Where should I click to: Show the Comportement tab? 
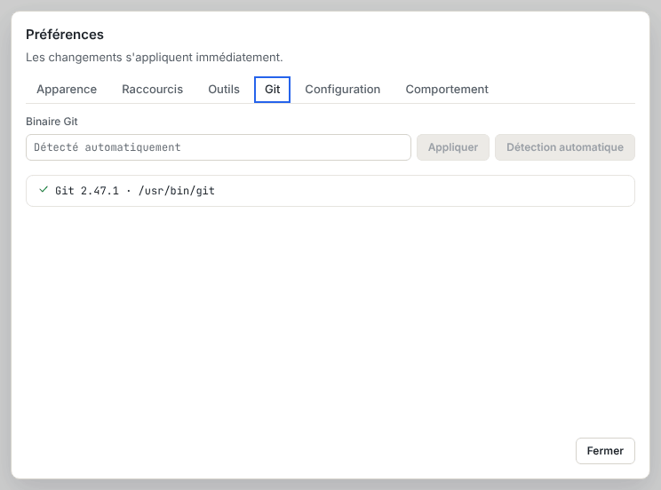point(447,90)
